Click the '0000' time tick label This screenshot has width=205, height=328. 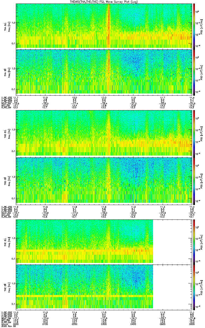pos(16,324)
